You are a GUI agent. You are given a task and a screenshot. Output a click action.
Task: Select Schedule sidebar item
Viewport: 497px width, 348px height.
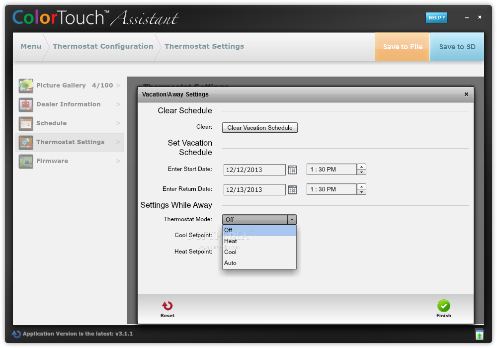click(x=70, y=123)
